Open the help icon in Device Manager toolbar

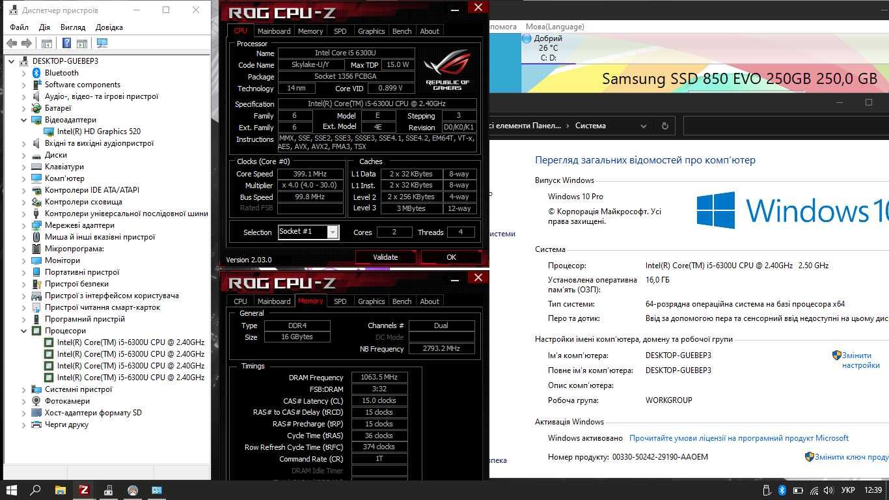point(66,44)
